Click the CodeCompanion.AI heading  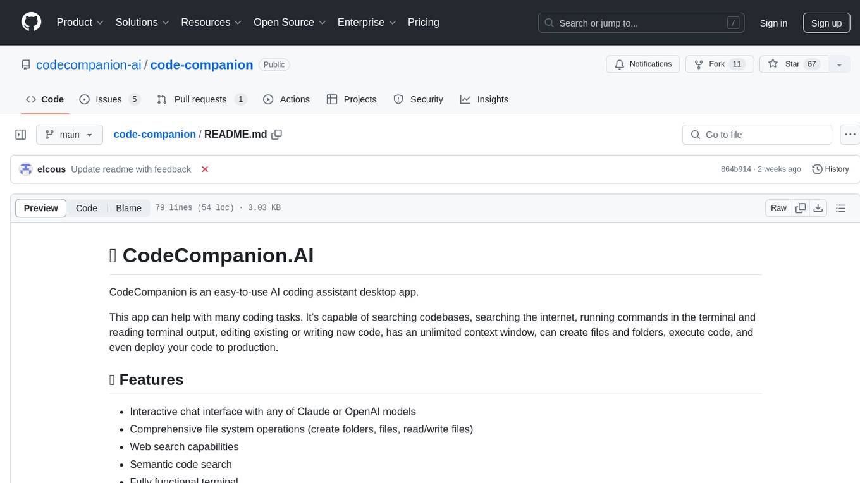point(212,255)
